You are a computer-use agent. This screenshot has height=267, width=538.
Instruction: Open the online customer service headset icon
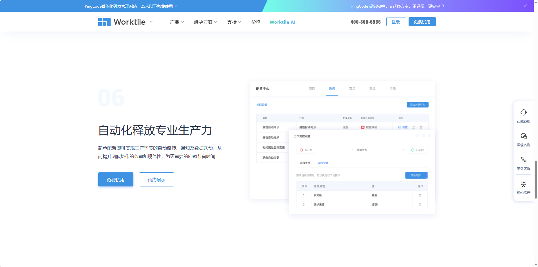pos(523,112)
